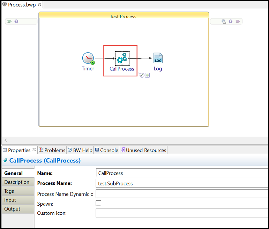Click the CallProcess label on canvas
269x229 pixels.
(122, 69)
